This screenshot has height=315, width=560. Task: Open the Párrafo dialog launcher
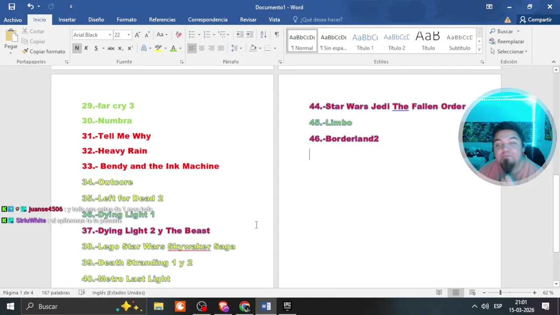[280, 62]
